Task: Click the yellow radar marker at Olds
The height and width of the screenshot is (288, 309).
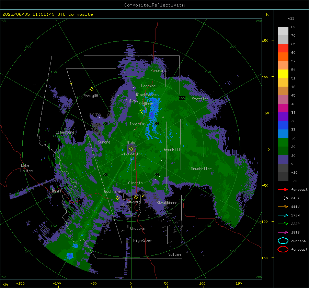Action: coord(131,149)
